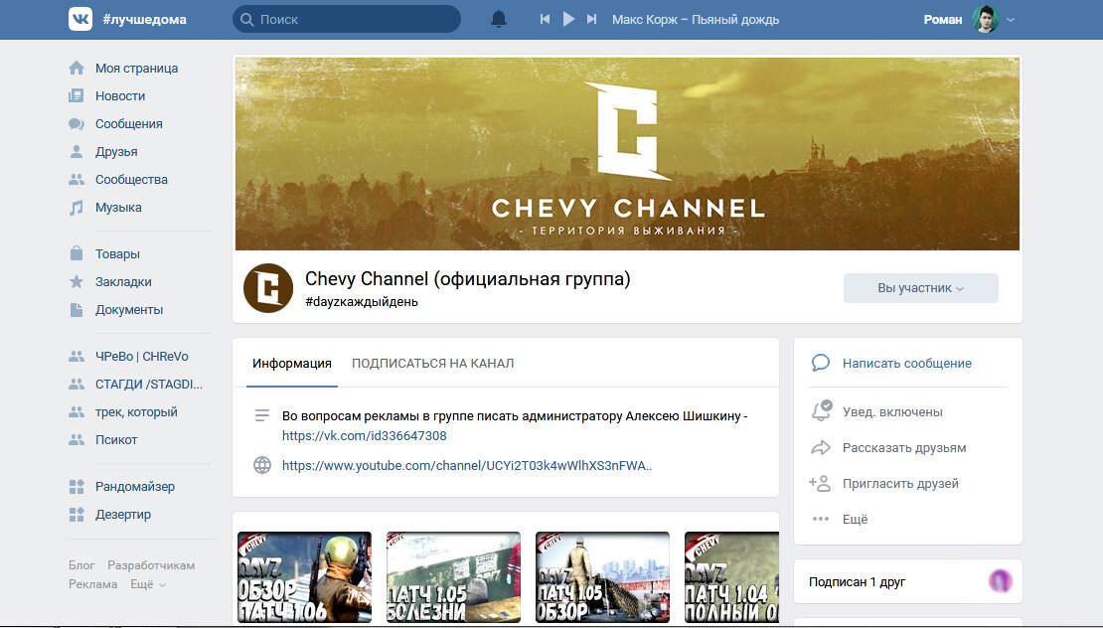This screenshot has height=628, width=1103.
Task: Open the track title Макс Корж – Пьяный дождь
Action: pos(695,19)
